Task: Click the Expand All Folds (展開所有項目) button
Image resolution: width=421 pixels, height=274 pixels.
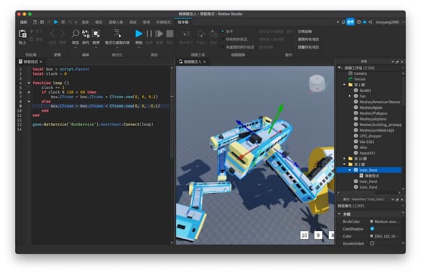Action: coord(308,39)
